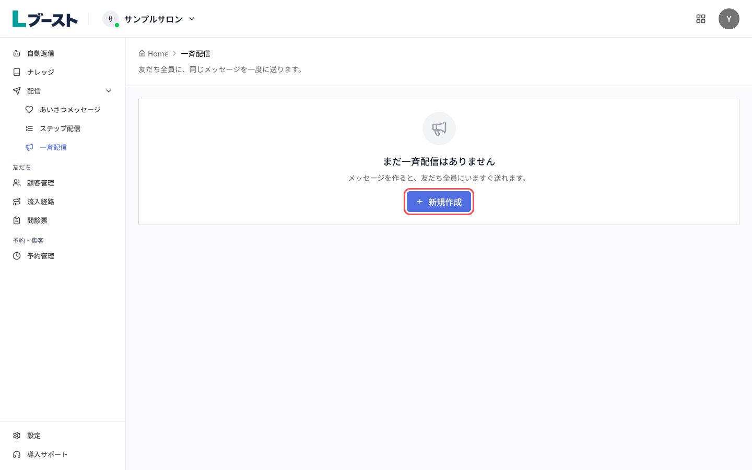Screen dimensions: 752x470
Task: Click the 新規作成 button
Action: [439, 202]
